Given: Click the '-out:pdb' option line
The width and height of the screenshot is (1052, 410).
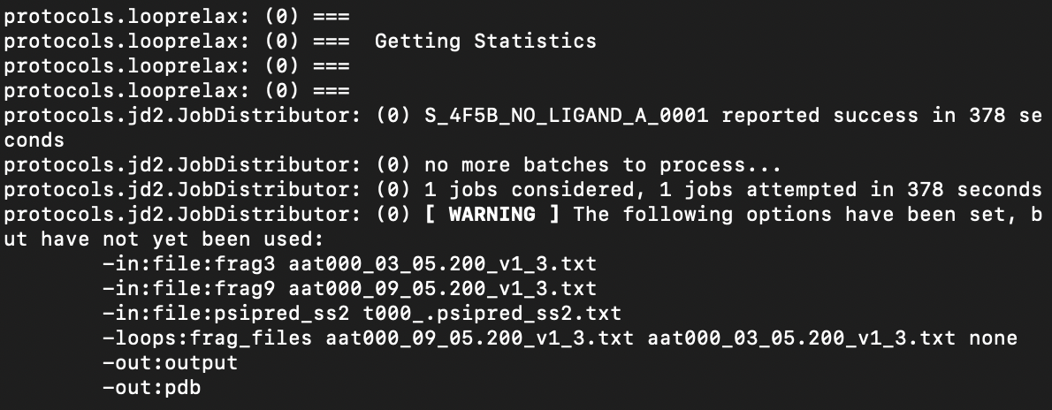Looking at the screenshot, I should click(x=151, y=387).
